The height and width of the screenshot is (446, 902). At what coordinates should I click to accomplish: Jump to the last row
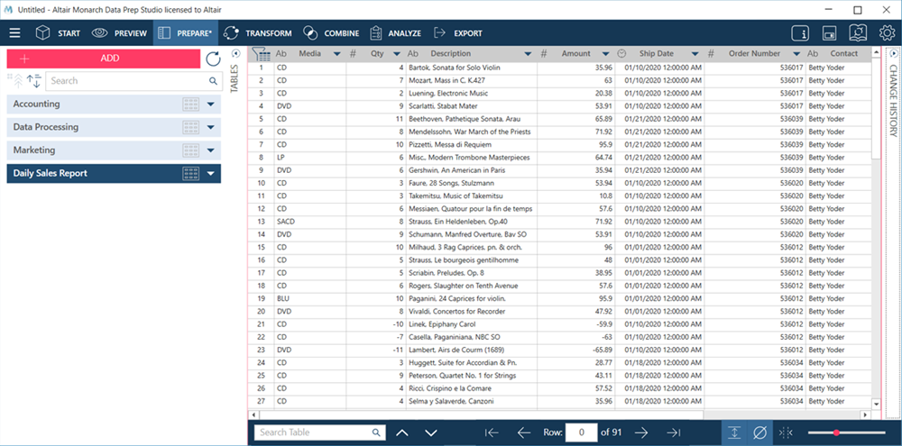point(673,432)
